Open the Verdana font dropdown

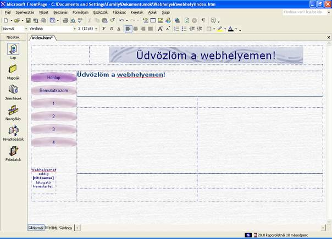[x=74, y=29]
